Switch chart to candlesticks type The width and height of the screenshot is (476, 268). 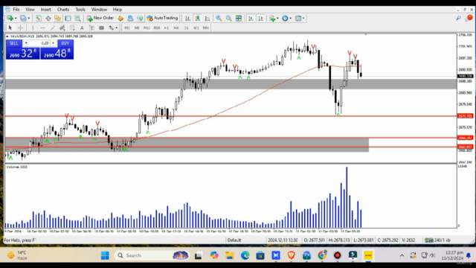click(198, 18)
